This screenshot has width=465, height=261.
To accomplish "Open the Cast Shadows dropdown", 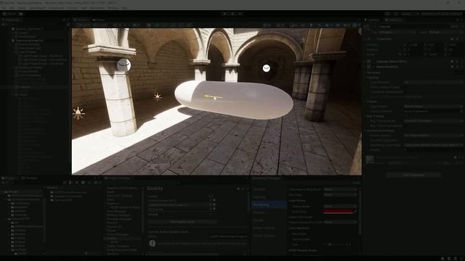I will [x=433, y=82].
